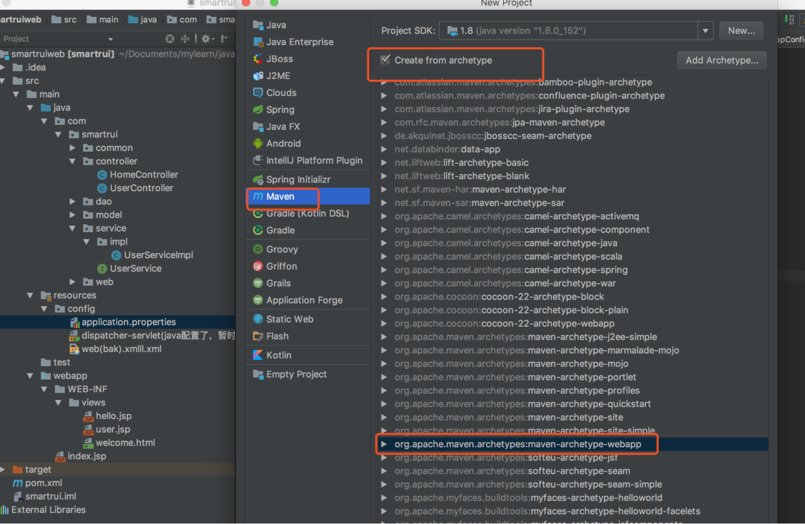Click the 'com' breadcrumb item
The image size is (805, 524).
(182, 19)
